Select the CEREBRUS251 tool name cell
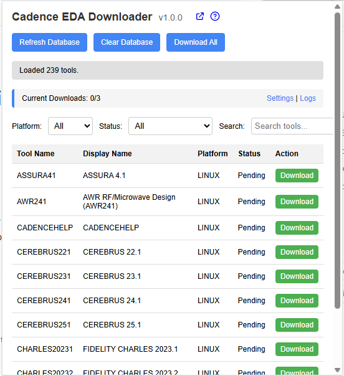 [x=44, y=325]
